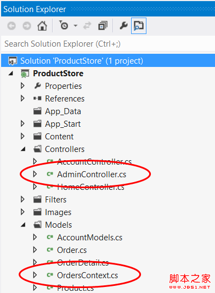
Task: Select AccountController.cs file
Action: coord(94,162)
